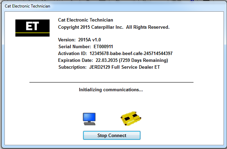Click the Version 2015A v1.0 text
The height and width of the screenshot is (149, 227).
coord(79,40)
